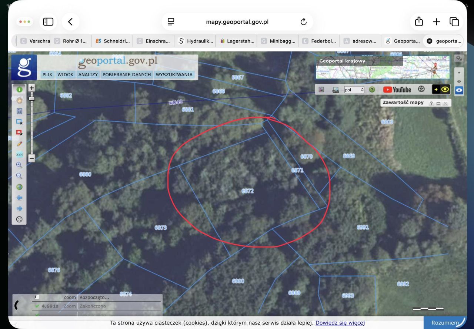Select the large blue eye option
474x329 pixels.
[459, 90]
